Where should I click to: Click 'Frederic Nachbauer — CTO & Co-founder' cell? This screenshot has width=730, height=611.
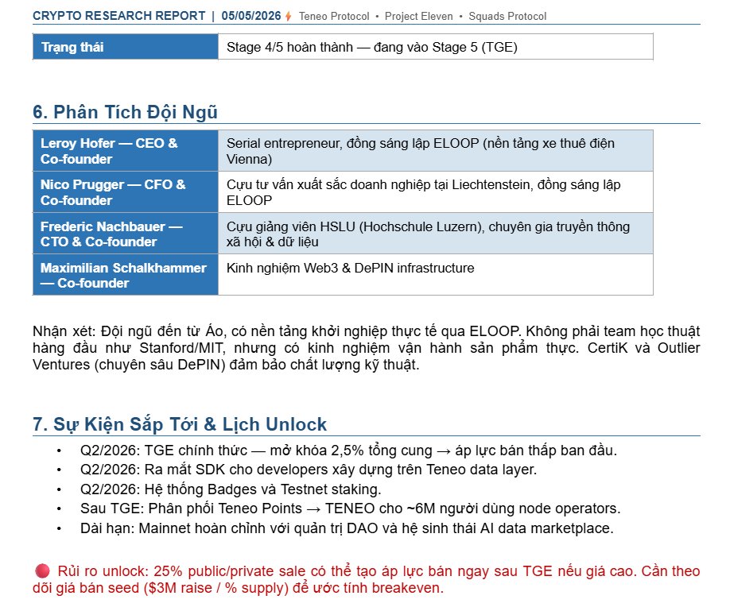coord(125,234)
